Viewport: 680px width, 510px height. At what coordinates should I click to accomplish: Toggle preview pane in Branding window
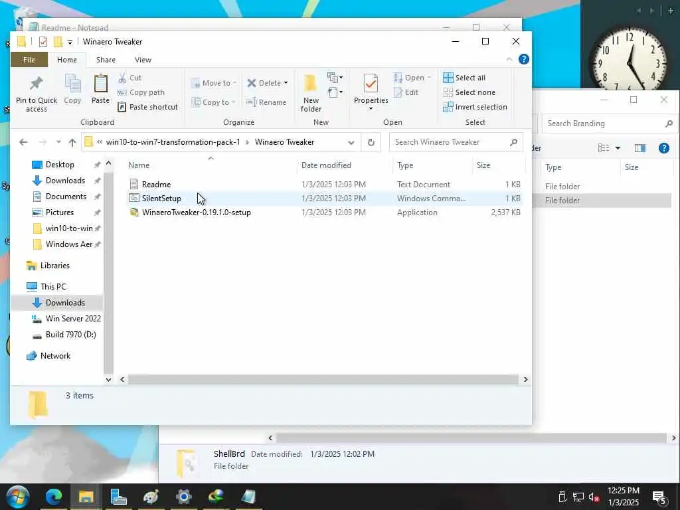(x=640, y=148)
